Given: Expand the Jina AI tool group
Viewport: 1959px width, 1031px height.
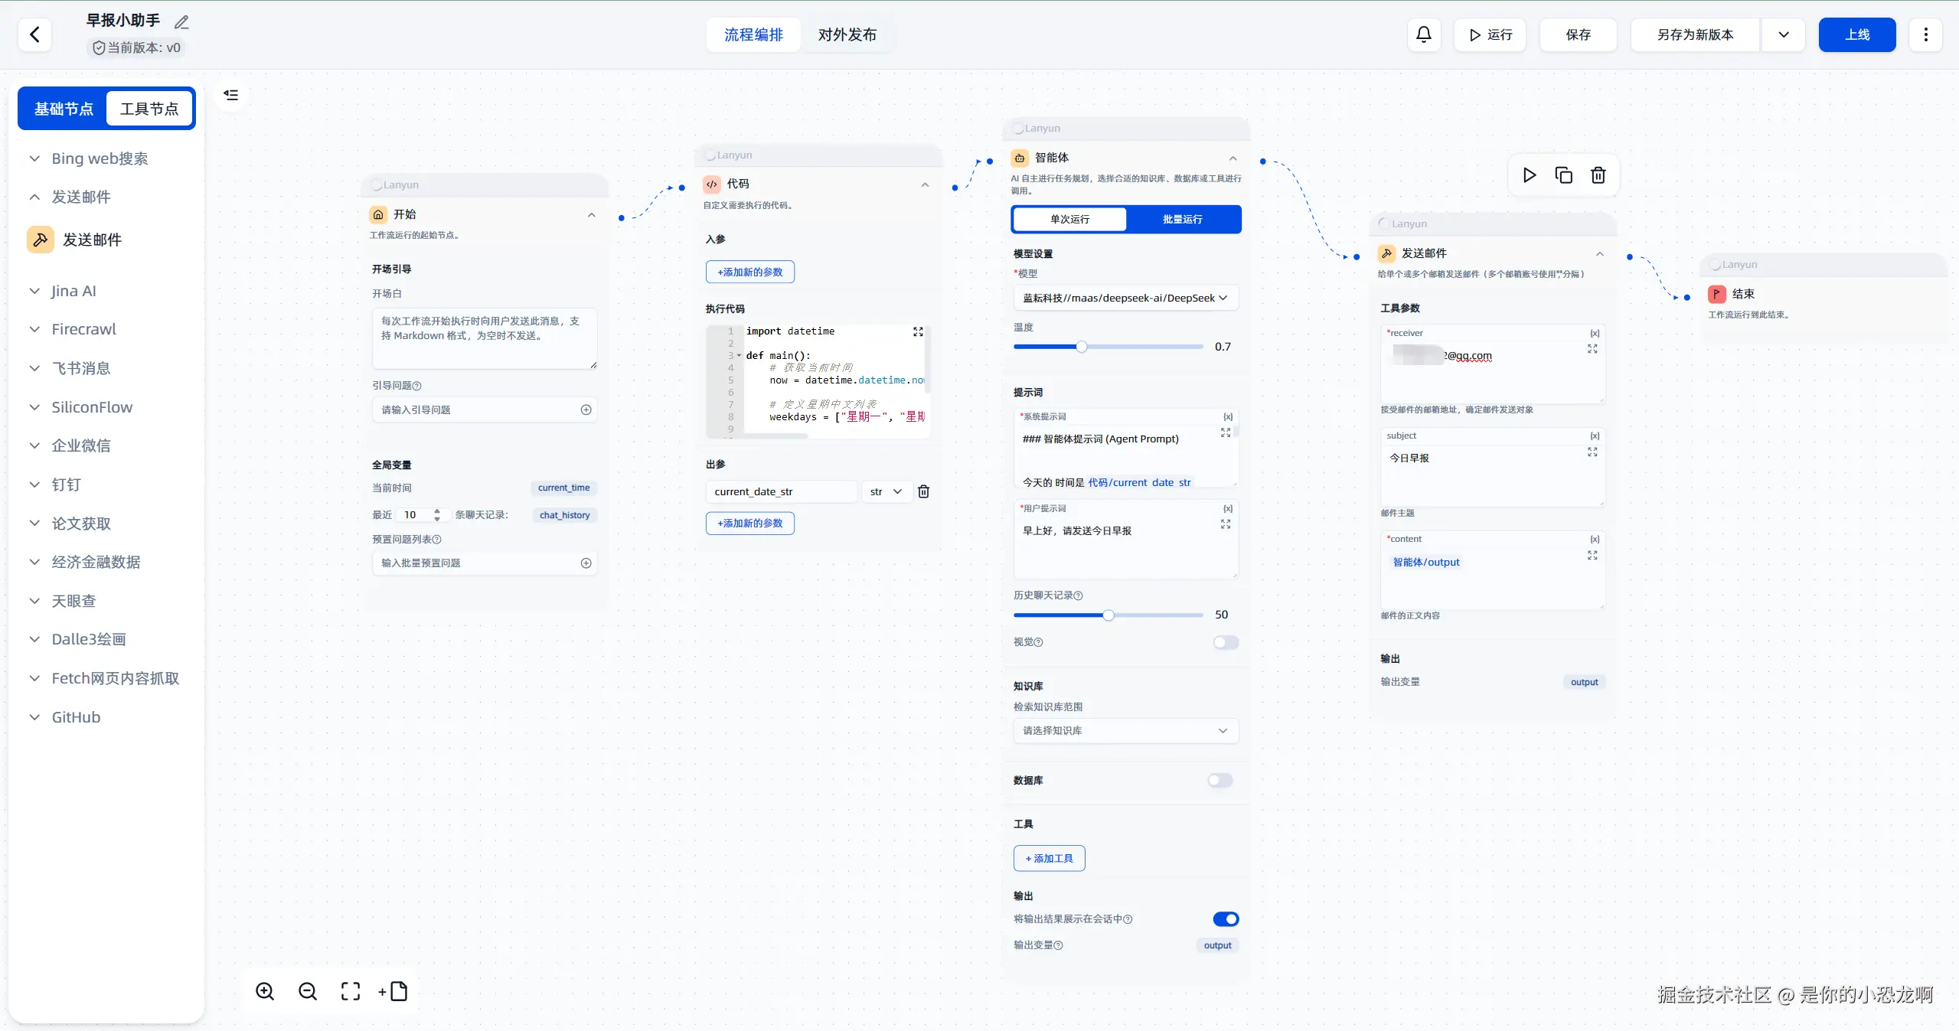Looking at the screenshot, I should 73,291.
